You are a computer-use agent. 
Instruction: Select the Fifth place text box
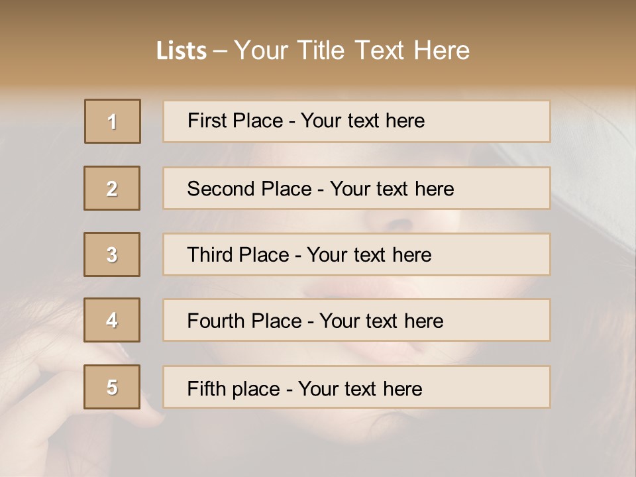coord(356,387)
